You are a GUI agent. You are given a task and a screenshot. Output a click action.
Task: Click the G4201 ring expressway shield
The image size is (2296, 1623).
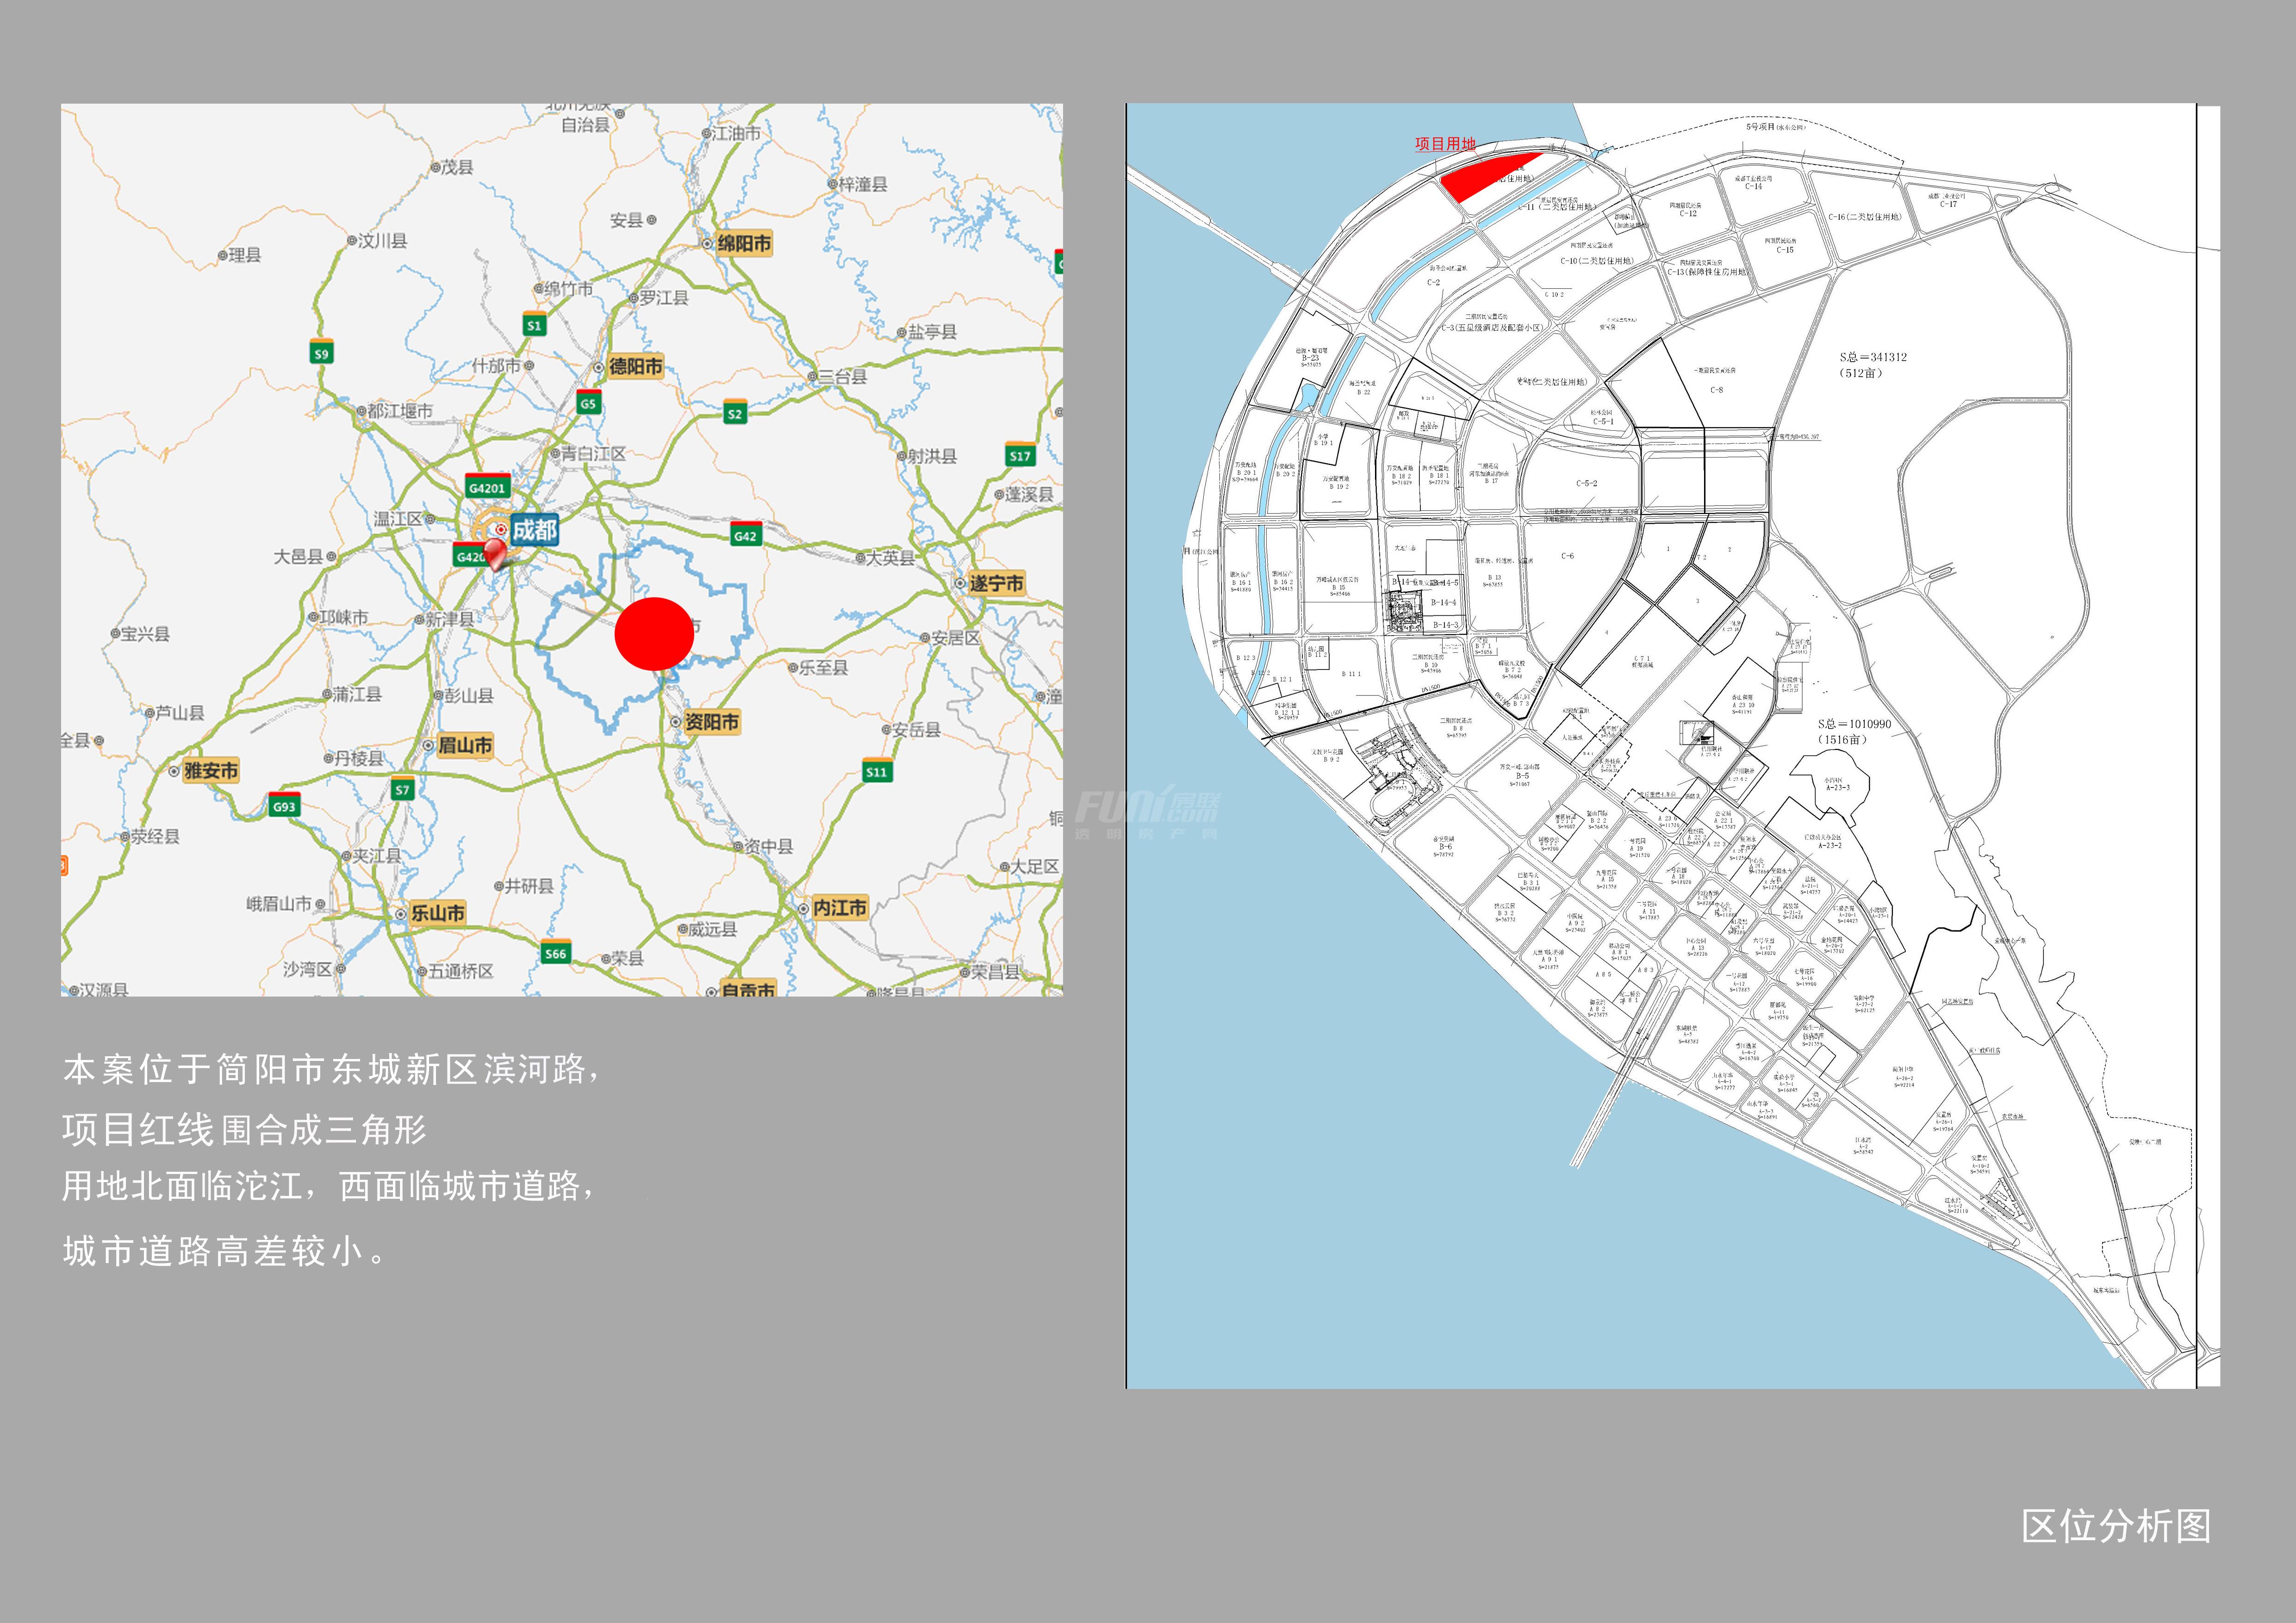487,486
